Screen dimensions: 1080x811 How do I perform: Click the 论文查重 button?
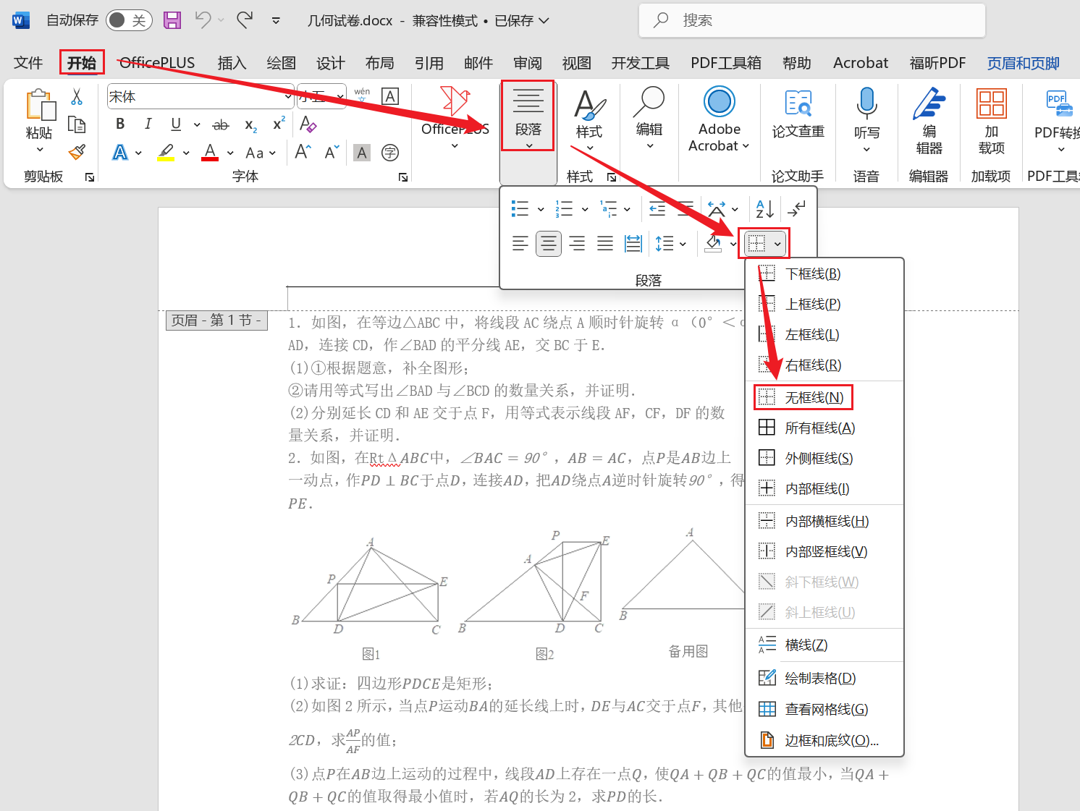798,115
